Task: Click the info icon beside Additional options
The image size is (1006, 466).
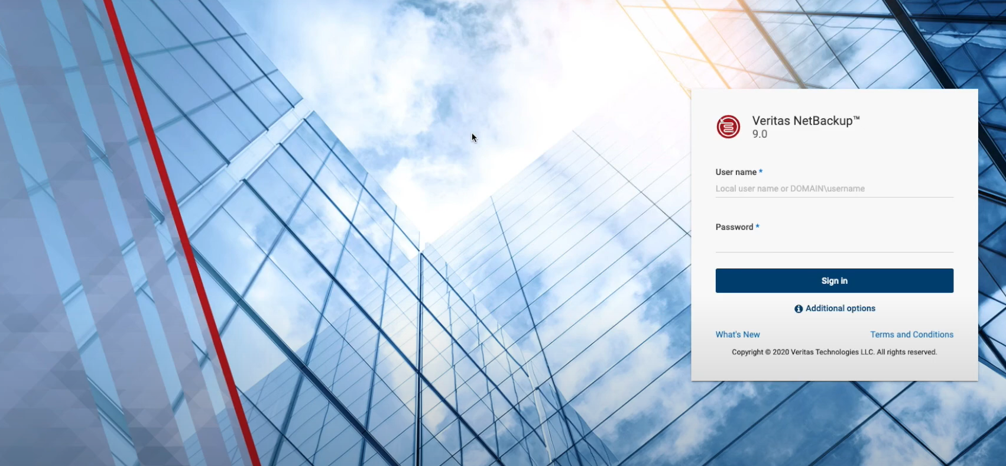Action: tap(799, 309)
